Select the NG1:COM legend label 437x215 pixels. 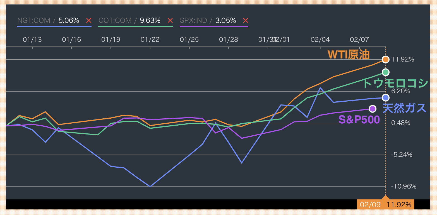tap(34, 21)
